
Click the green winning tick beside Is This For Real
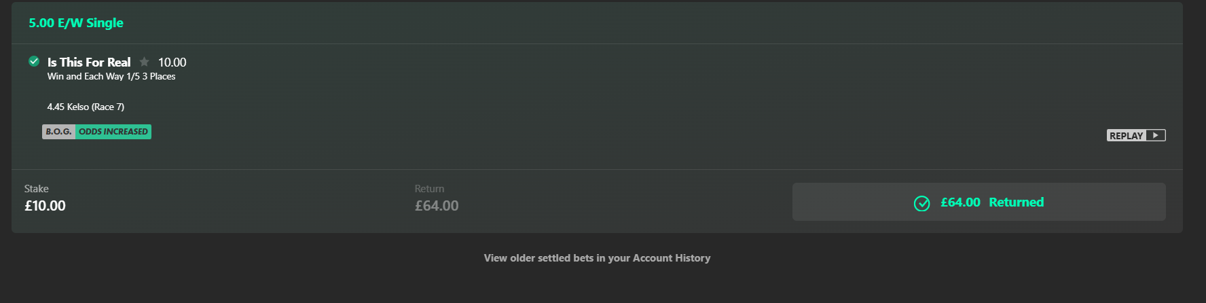tap(34, 61)
